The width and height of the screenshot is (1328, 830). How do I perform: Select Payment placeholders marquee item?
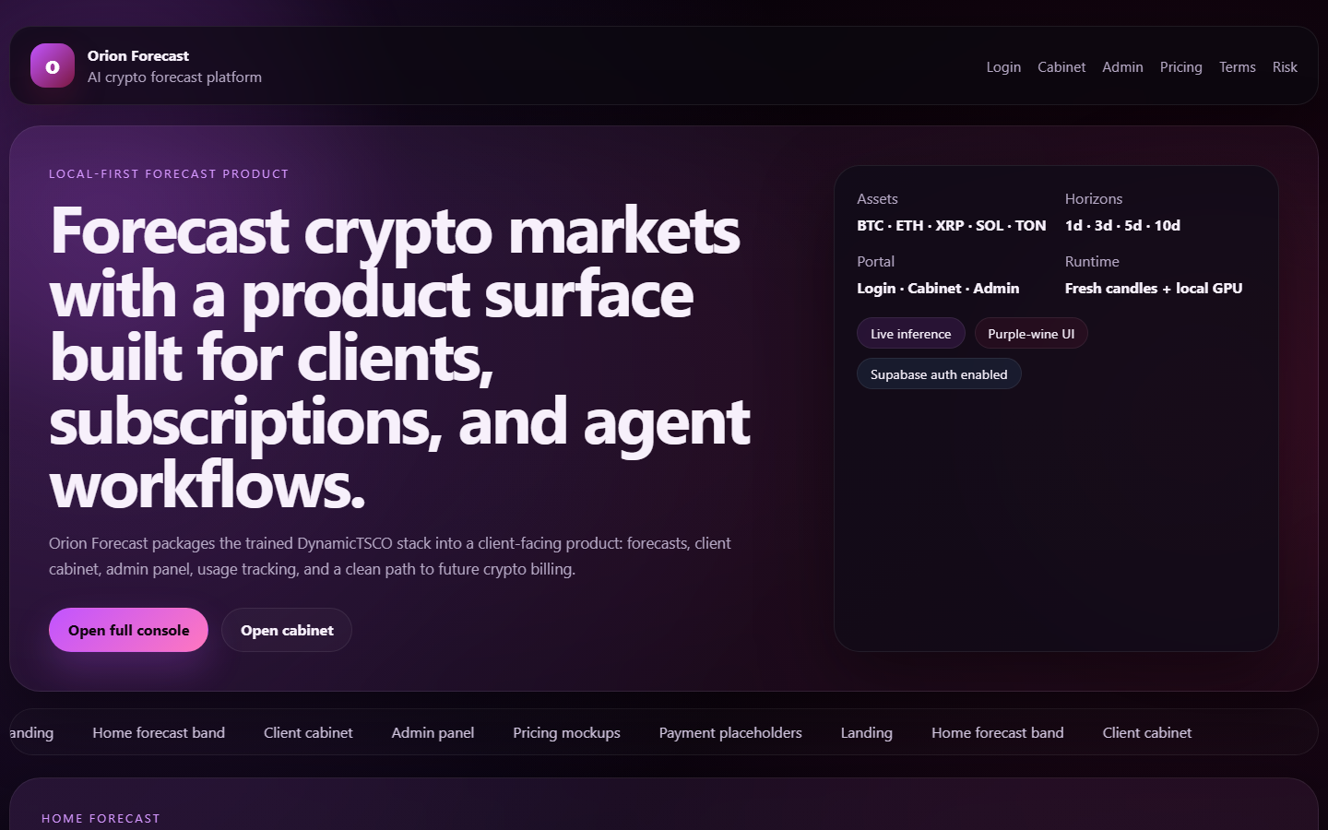730,733
